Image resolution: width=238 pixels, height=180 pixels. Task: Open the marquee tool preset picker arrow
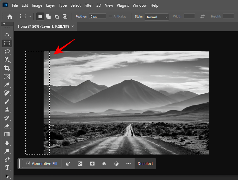(x=30, y=17)
